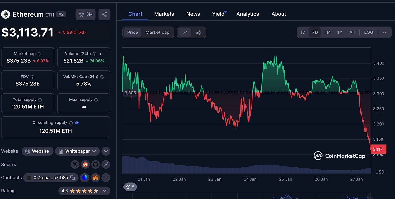The image size is (395, 199).
Task: Add Ethereum to MetaMask via fox icon
Action: [x=95, y=178]
